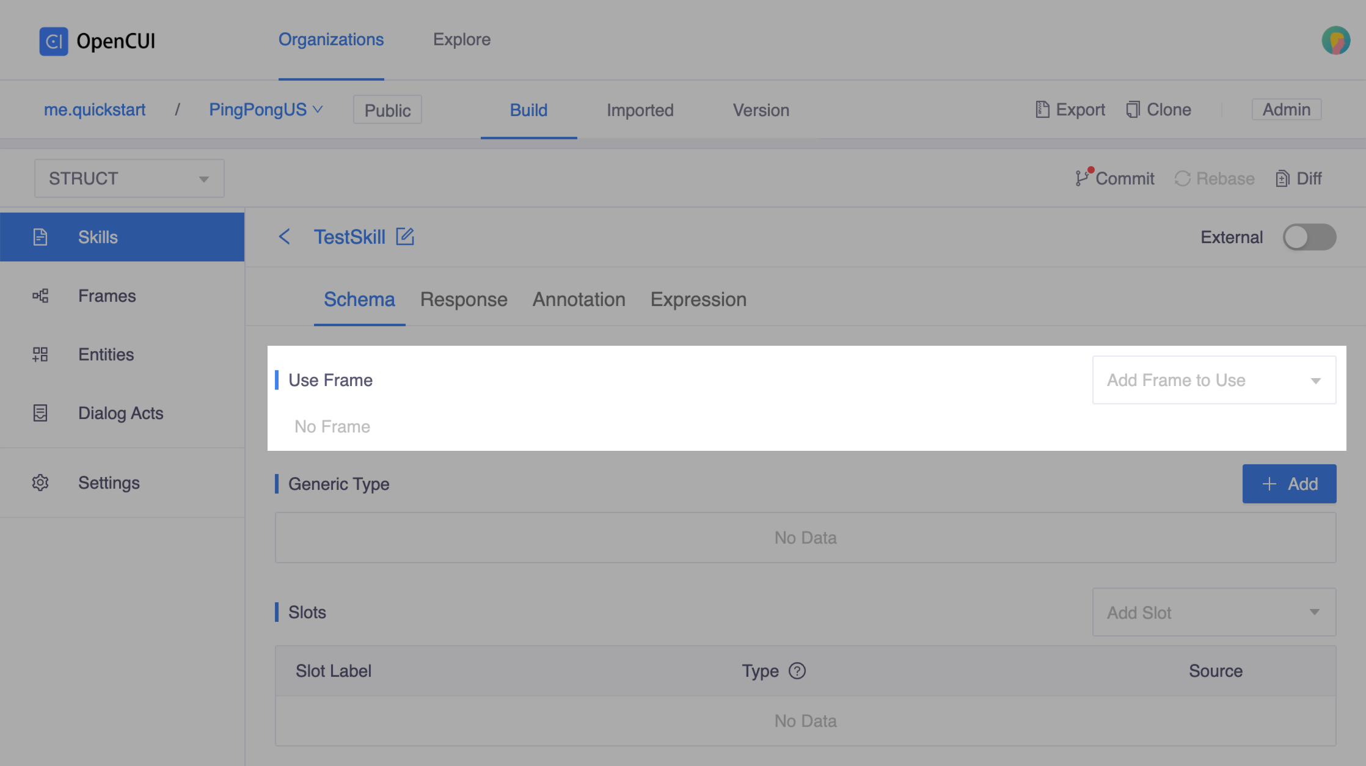Viewport: 1366px width, 766px height.
Task: Select Entities in the sidebar
Action: click(106, 354)
